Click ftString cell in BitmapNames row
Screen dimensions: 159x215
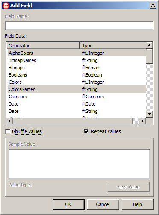(x=90, y=60)
